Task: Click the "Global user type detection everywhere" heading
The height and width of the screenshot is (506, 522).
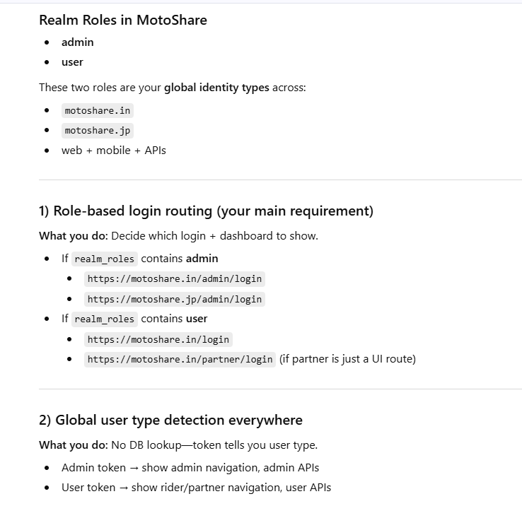Action: (170, 420)
